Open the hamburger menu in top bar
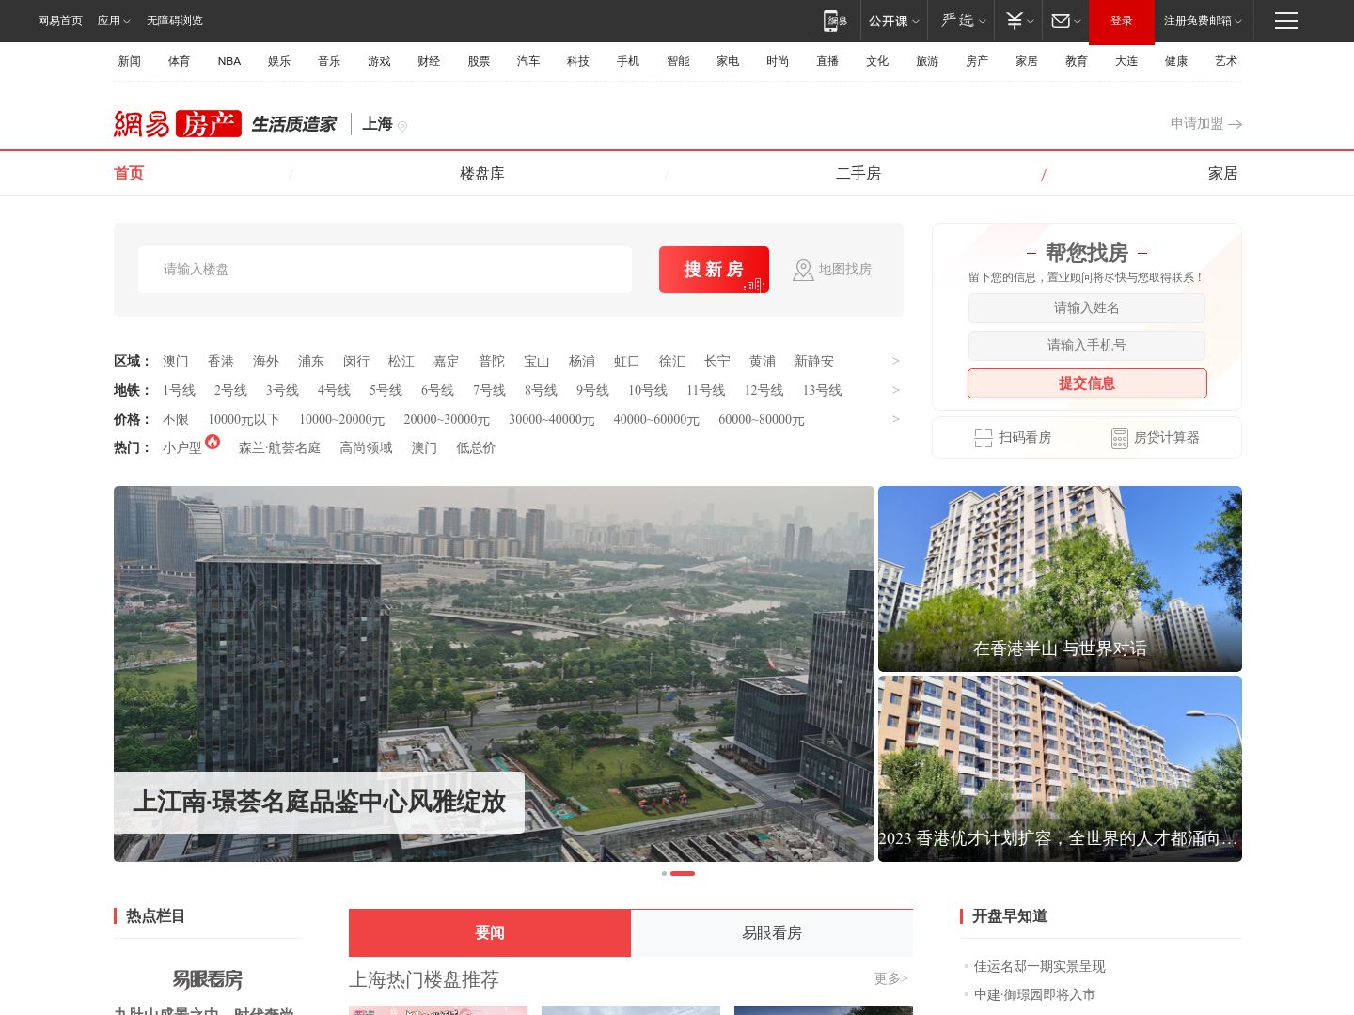 point(1285,21)
